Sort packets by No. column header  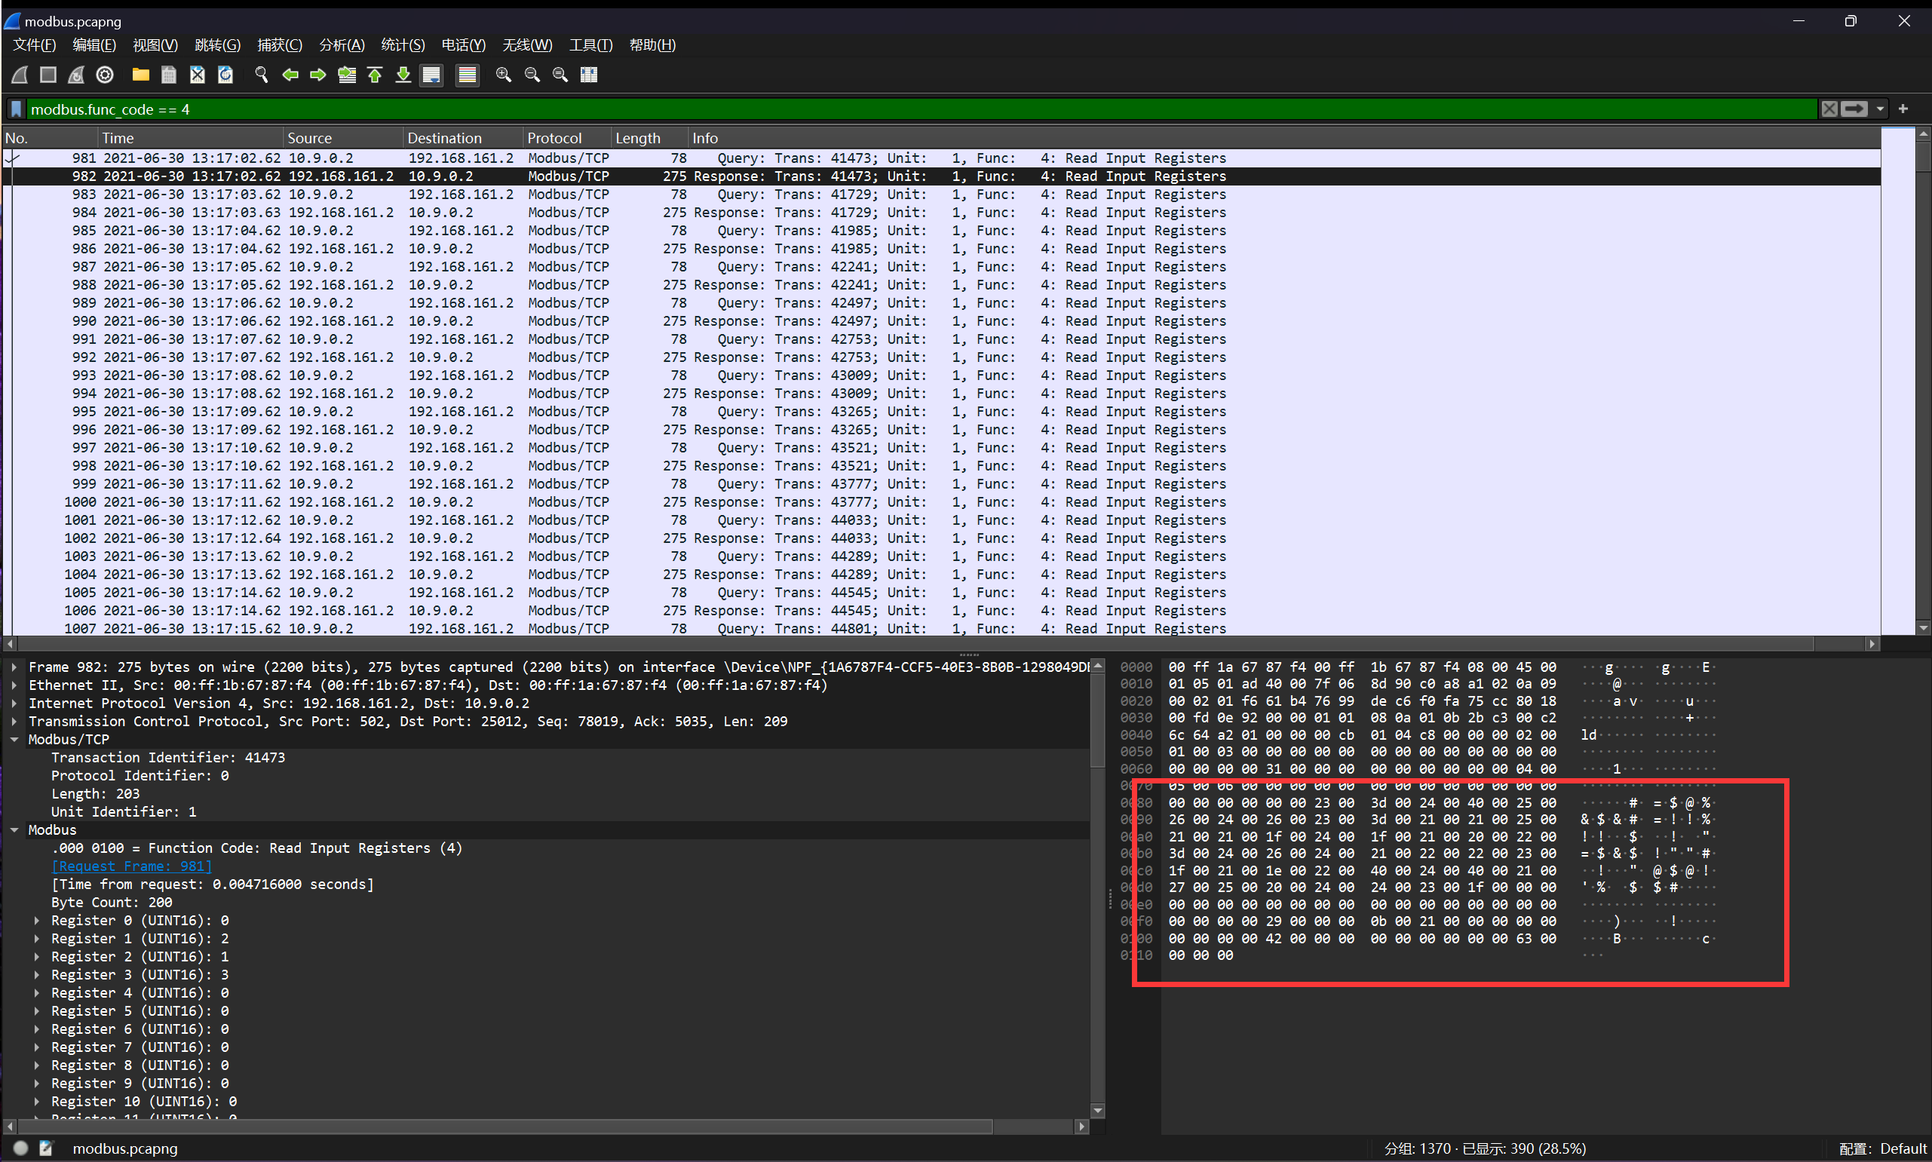[50, 139]
